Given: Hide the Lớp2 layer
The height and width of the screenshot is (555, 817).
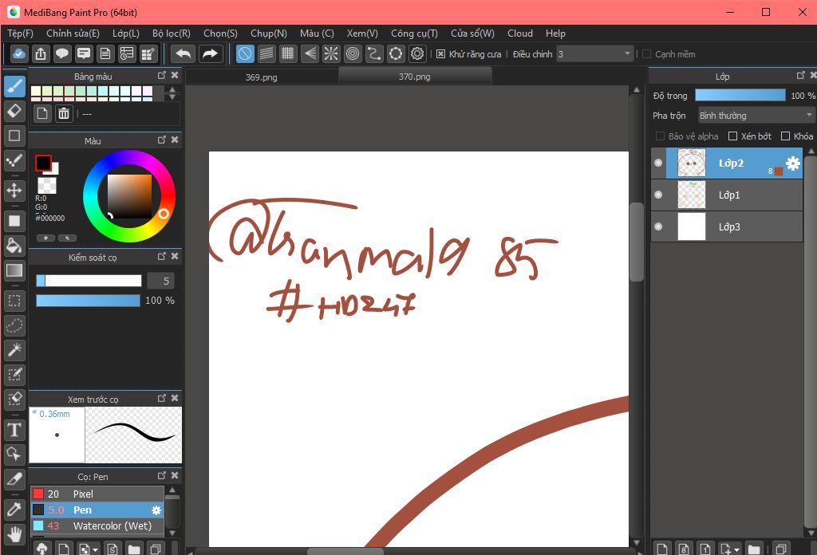Looking at the screenshot, I should pyautogui.click(x=658, y=163).
